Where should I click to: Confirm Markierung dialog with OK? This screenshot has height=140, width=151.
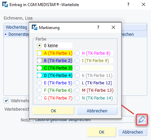click(53, 111)
